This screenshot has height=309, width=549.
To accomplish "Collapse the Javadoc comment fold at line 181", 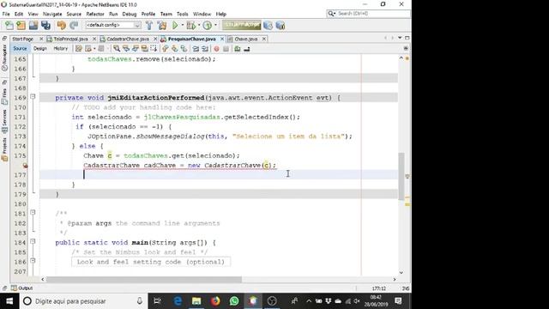I will [x=33, y=212].
